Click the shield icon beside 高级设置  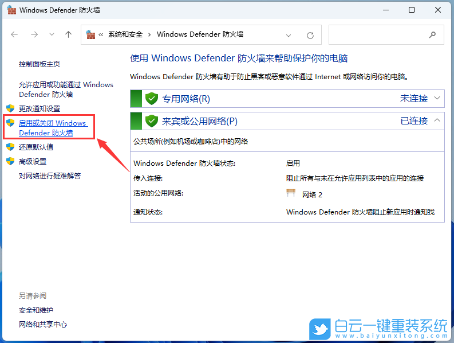point(10,161)
